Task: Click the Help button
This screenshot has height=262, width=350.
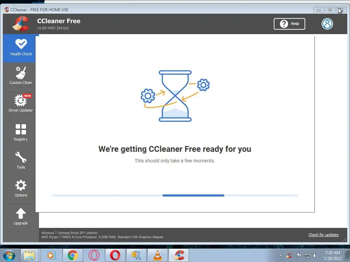Action: point(289,24)
